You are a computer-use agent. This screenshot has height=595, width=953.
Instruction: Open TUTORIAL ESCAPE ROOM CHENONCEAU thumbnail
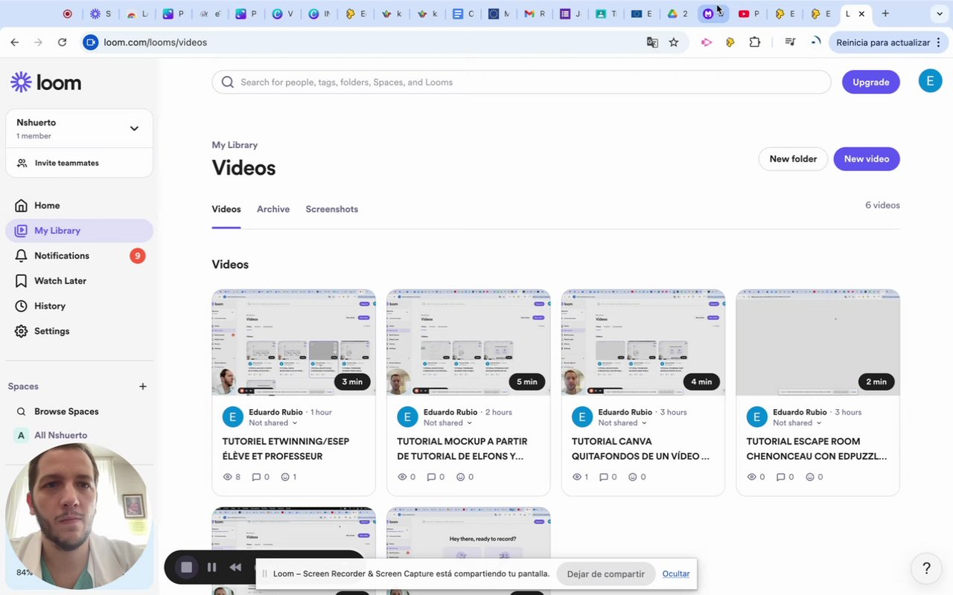click(818, 343)
